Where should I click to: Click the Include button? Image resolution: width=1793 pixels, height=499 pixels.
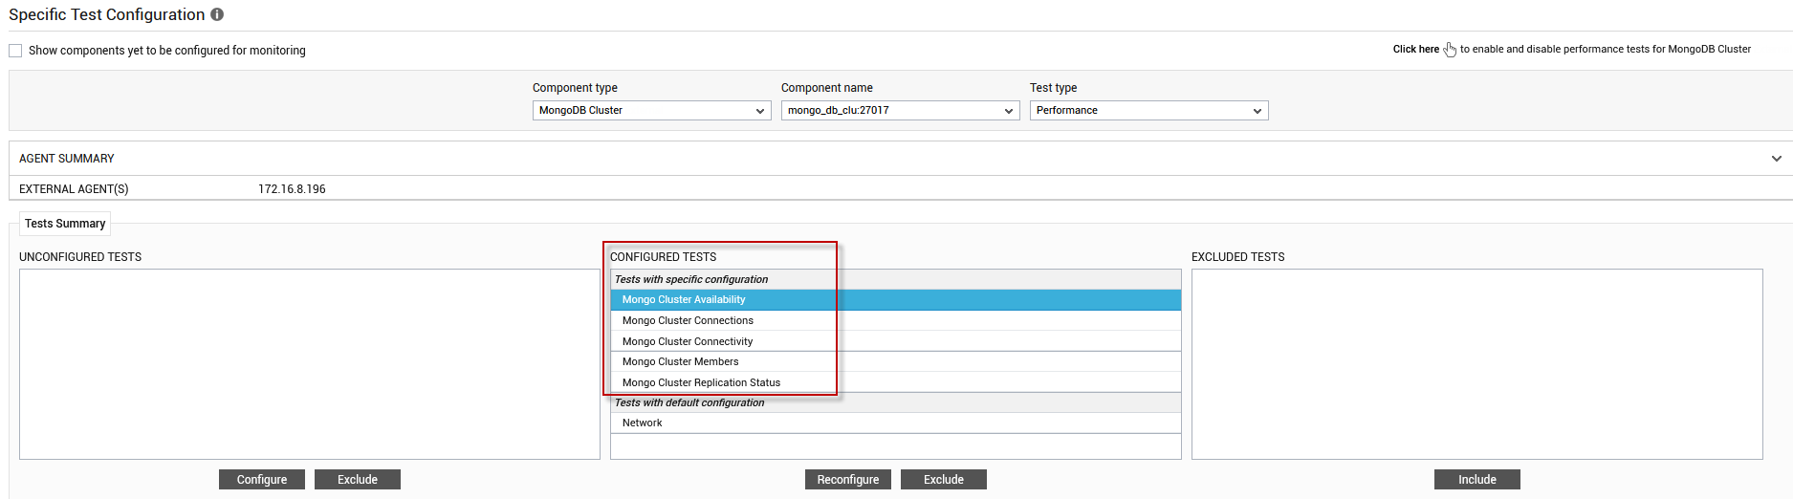tap(1477, 480)
